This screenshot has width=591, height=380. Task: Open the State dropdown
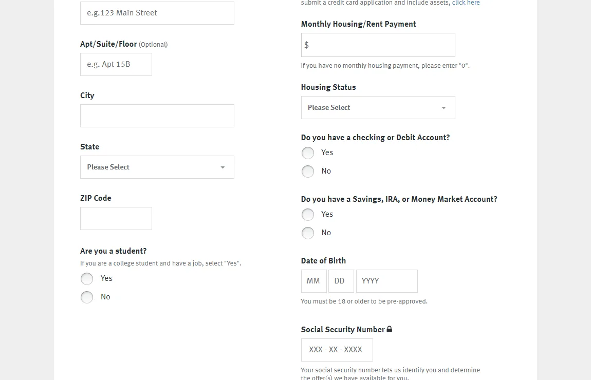[157, 167]
